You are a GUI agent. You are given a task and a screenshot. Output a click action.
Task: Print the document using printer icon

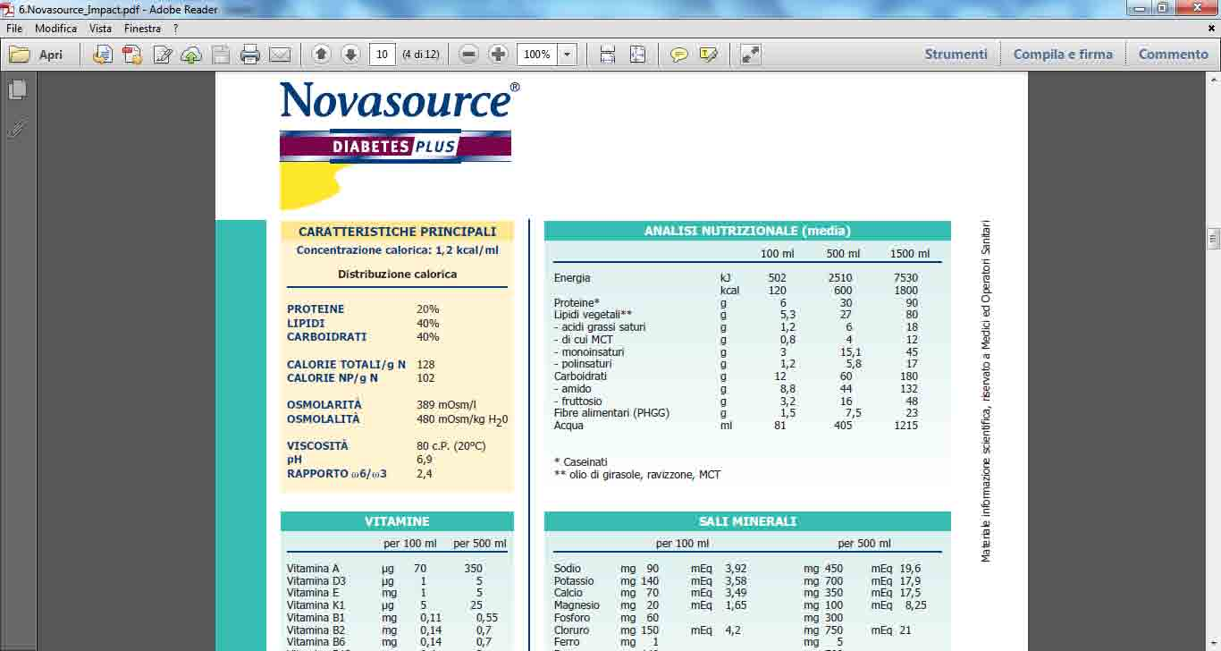coord(250,55)
